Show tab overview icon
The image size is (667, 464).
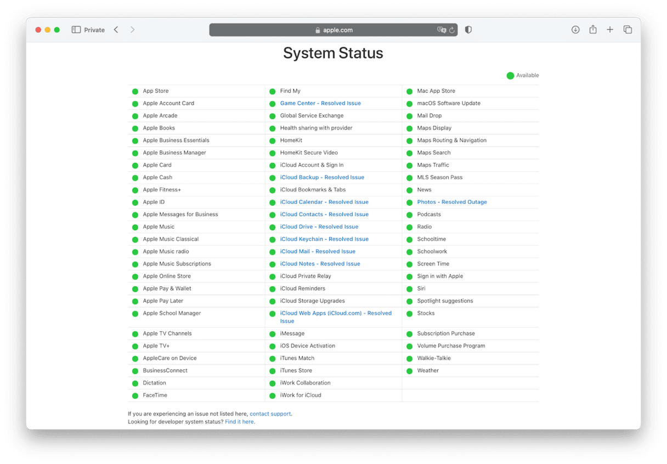[628, 30]
